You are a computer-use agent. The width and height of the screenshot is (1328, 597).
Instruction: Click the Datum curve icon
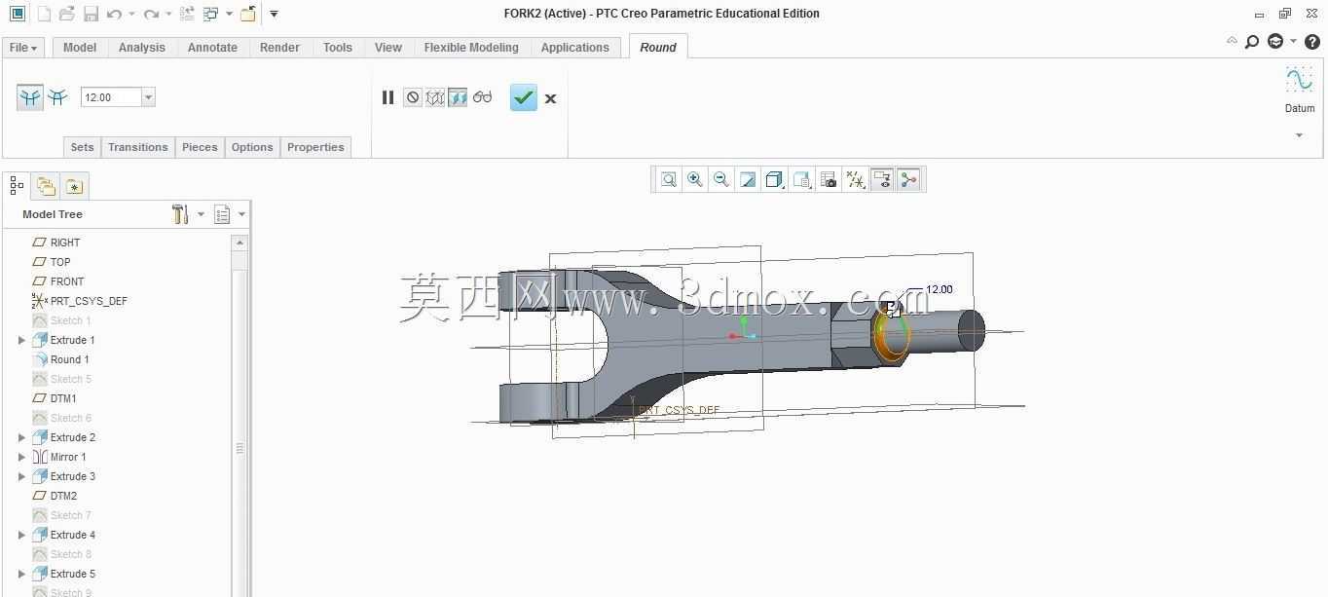(1300, 80)
